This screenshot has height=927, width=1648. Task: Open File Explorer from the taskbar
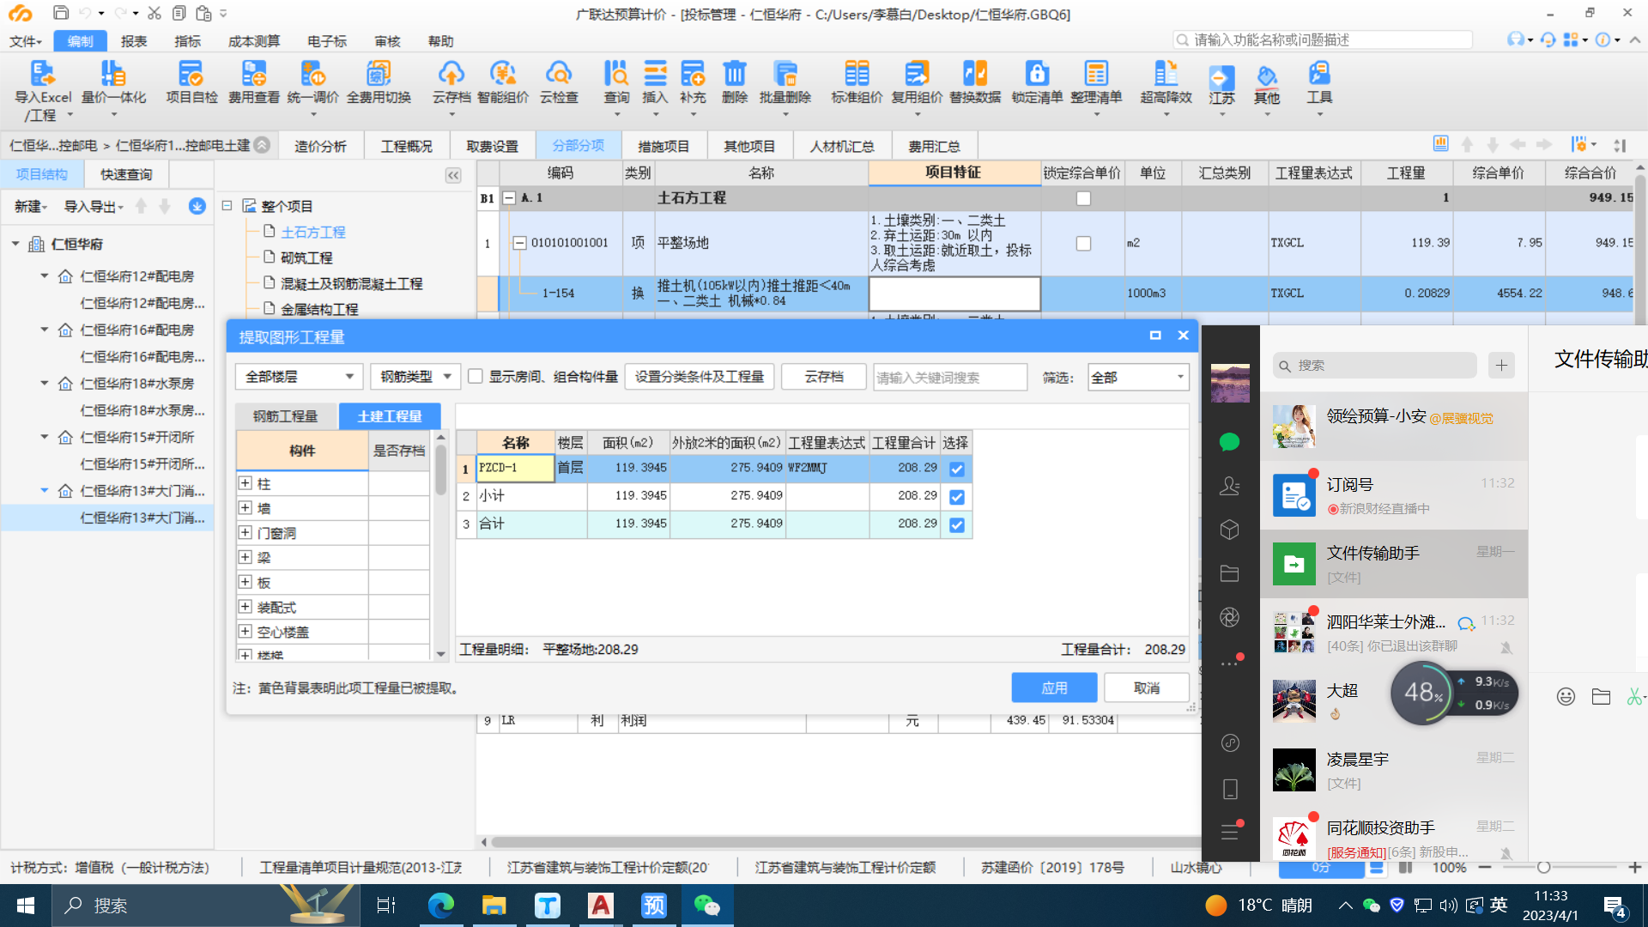(494, 906)
